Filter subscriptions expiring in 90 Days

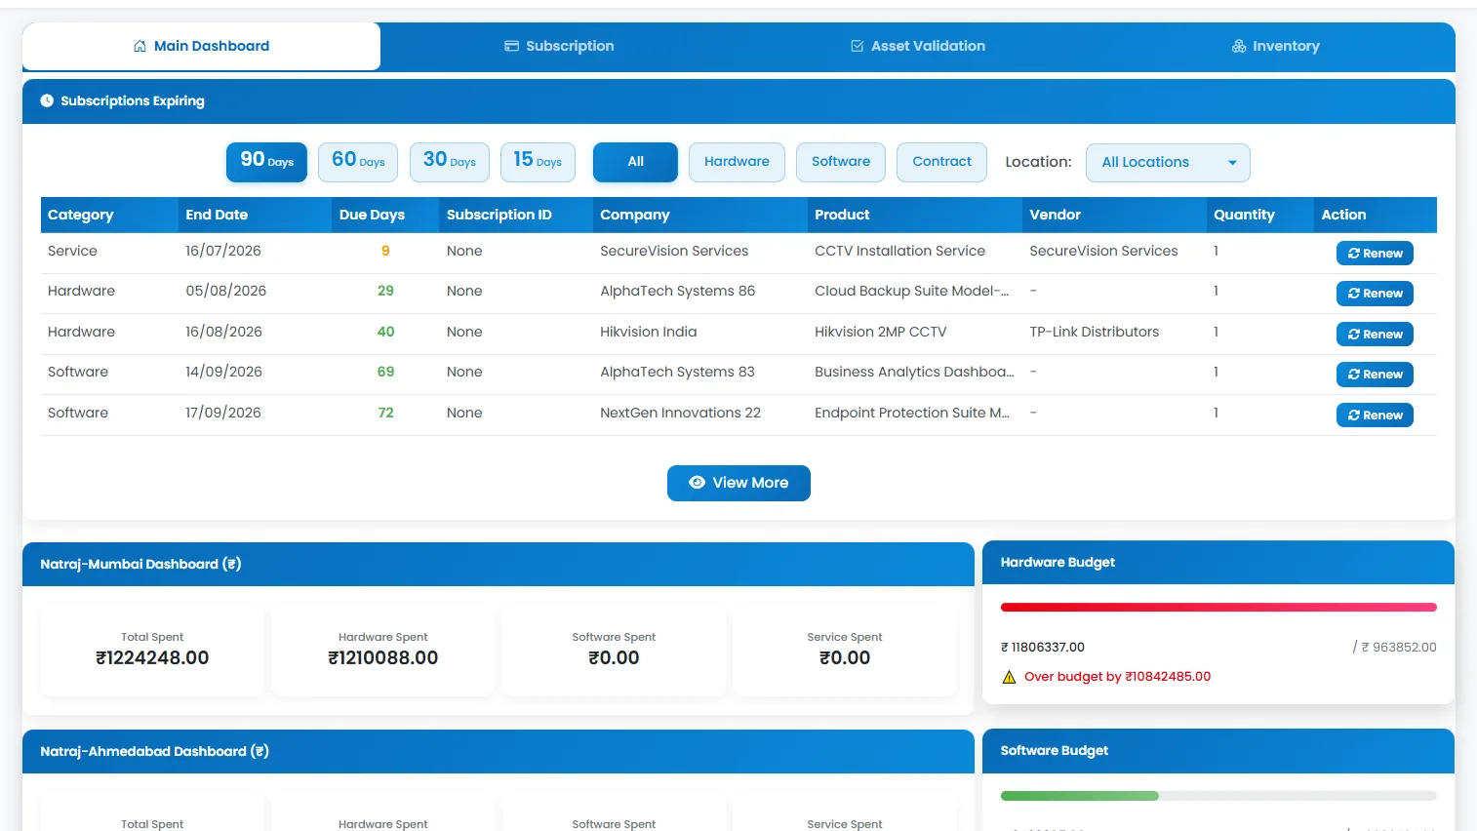click(x=266, y=162)
